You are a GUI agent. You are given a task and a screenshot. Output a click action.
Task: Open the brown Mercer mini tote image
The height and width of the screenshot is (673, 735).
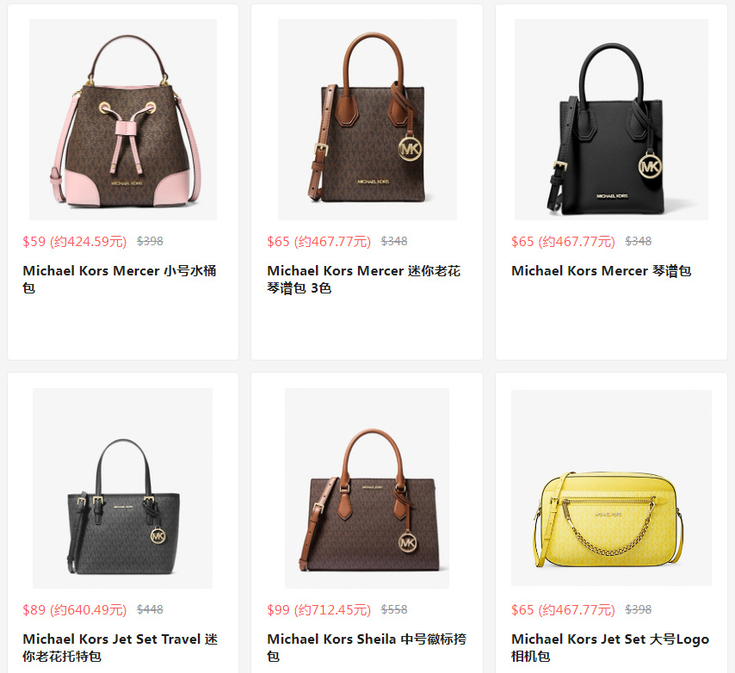click(x=367, y=120)
